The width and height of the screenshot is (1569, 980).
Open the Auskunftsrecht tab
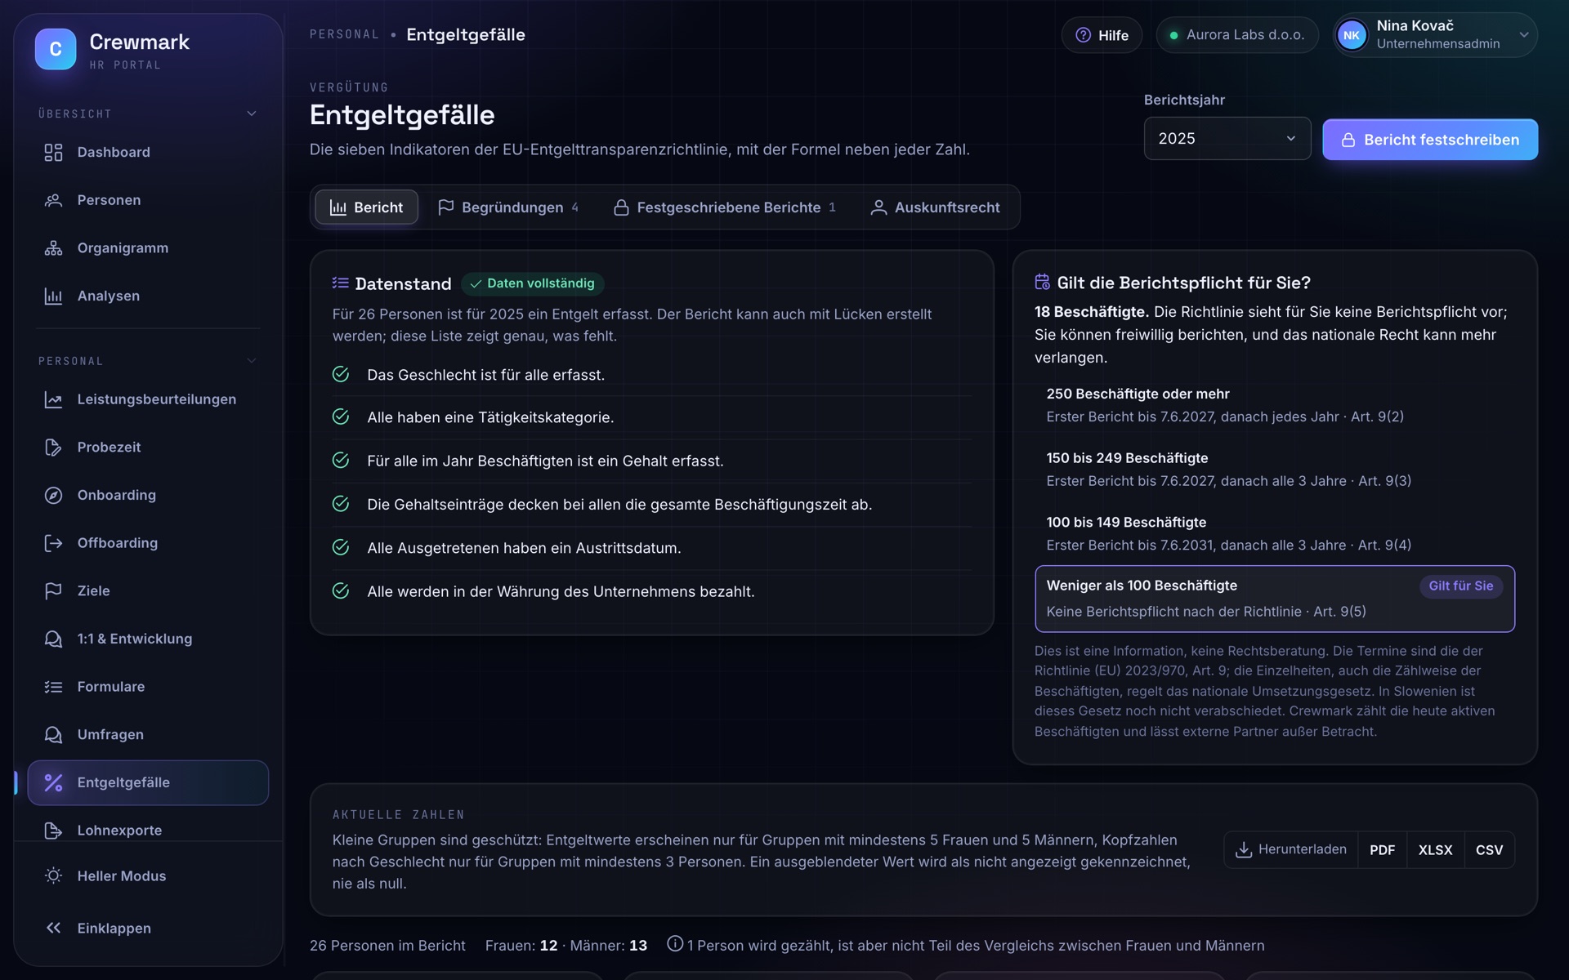click(x=936, y=207)
